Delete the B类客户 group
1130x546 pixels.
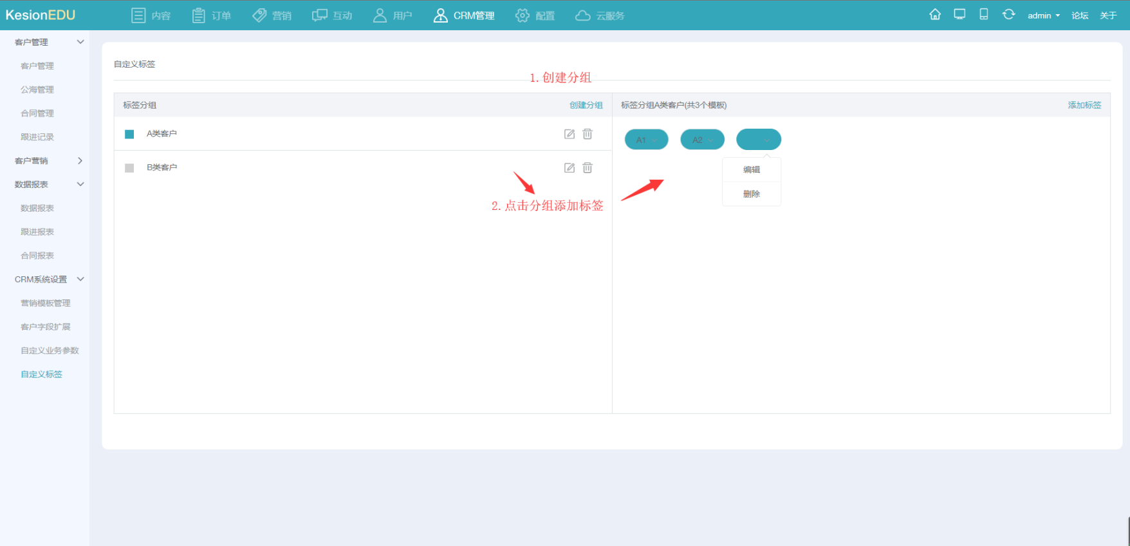pyautogui.click(x=588, y=167)
